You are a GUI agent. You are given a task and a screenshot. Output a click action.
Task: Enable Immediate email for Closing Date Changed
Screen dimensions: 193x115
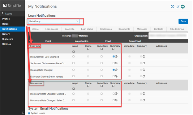click(x=101, y=70)
